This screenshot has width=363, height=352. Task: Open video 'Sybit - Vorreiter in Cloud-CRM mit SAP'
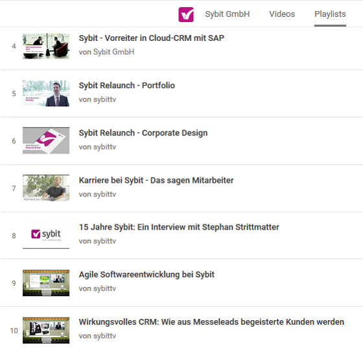click(x=152, y=38)
